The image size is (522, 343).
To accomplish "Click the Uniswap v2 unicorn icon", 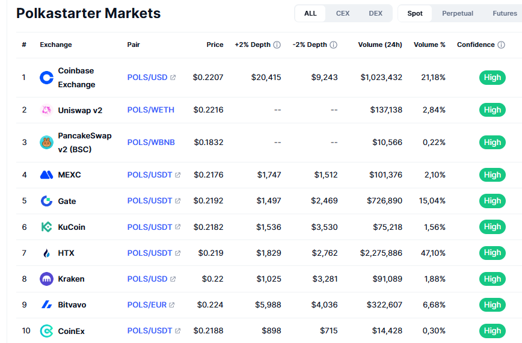I will point(46,110).
